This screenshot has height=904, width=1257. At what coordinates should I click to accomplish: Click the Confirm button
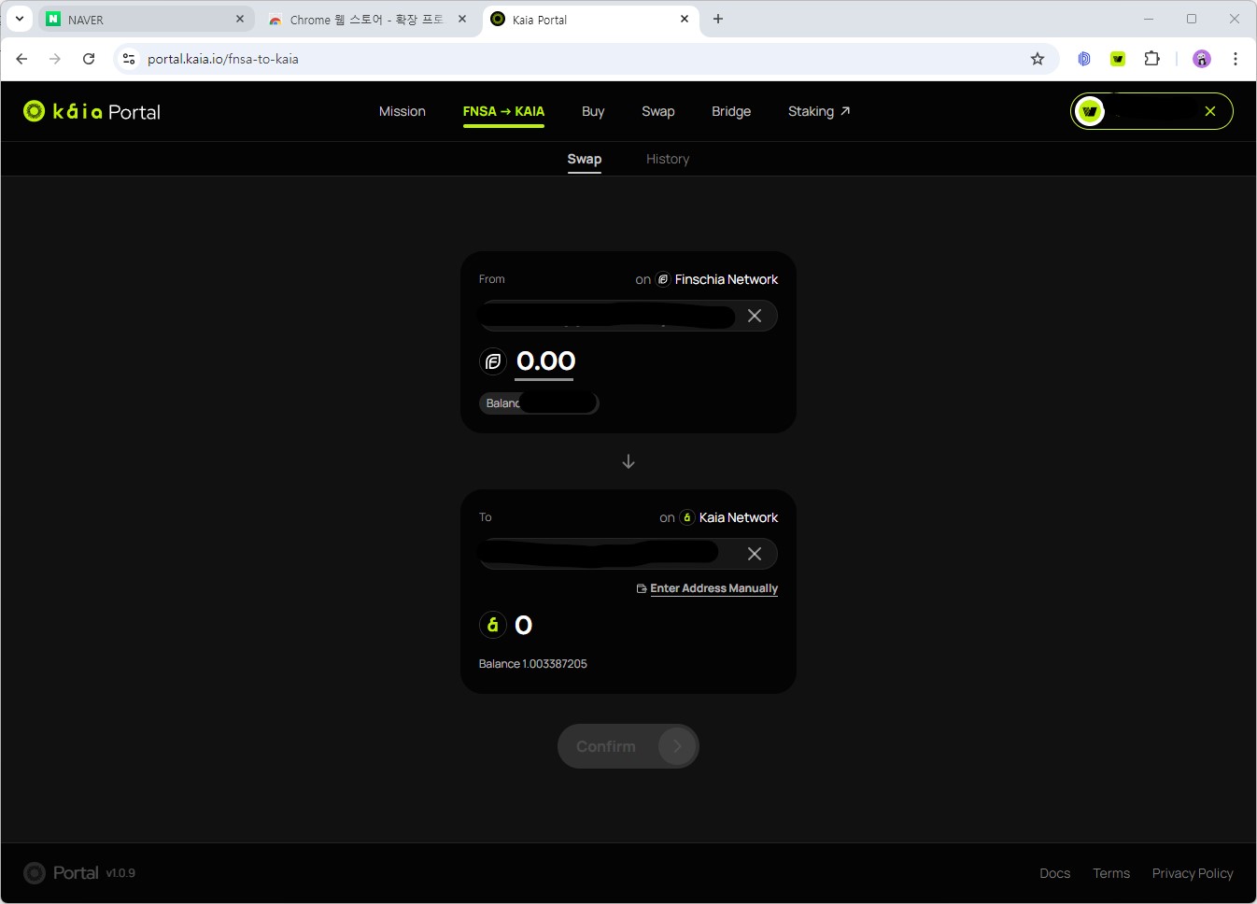(x=628, y=746)
